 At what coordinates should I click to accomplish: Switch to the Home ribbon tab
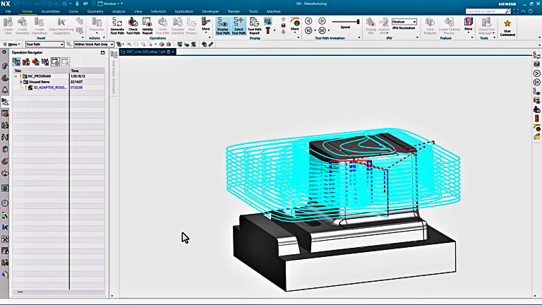click(x=28, y=11)
